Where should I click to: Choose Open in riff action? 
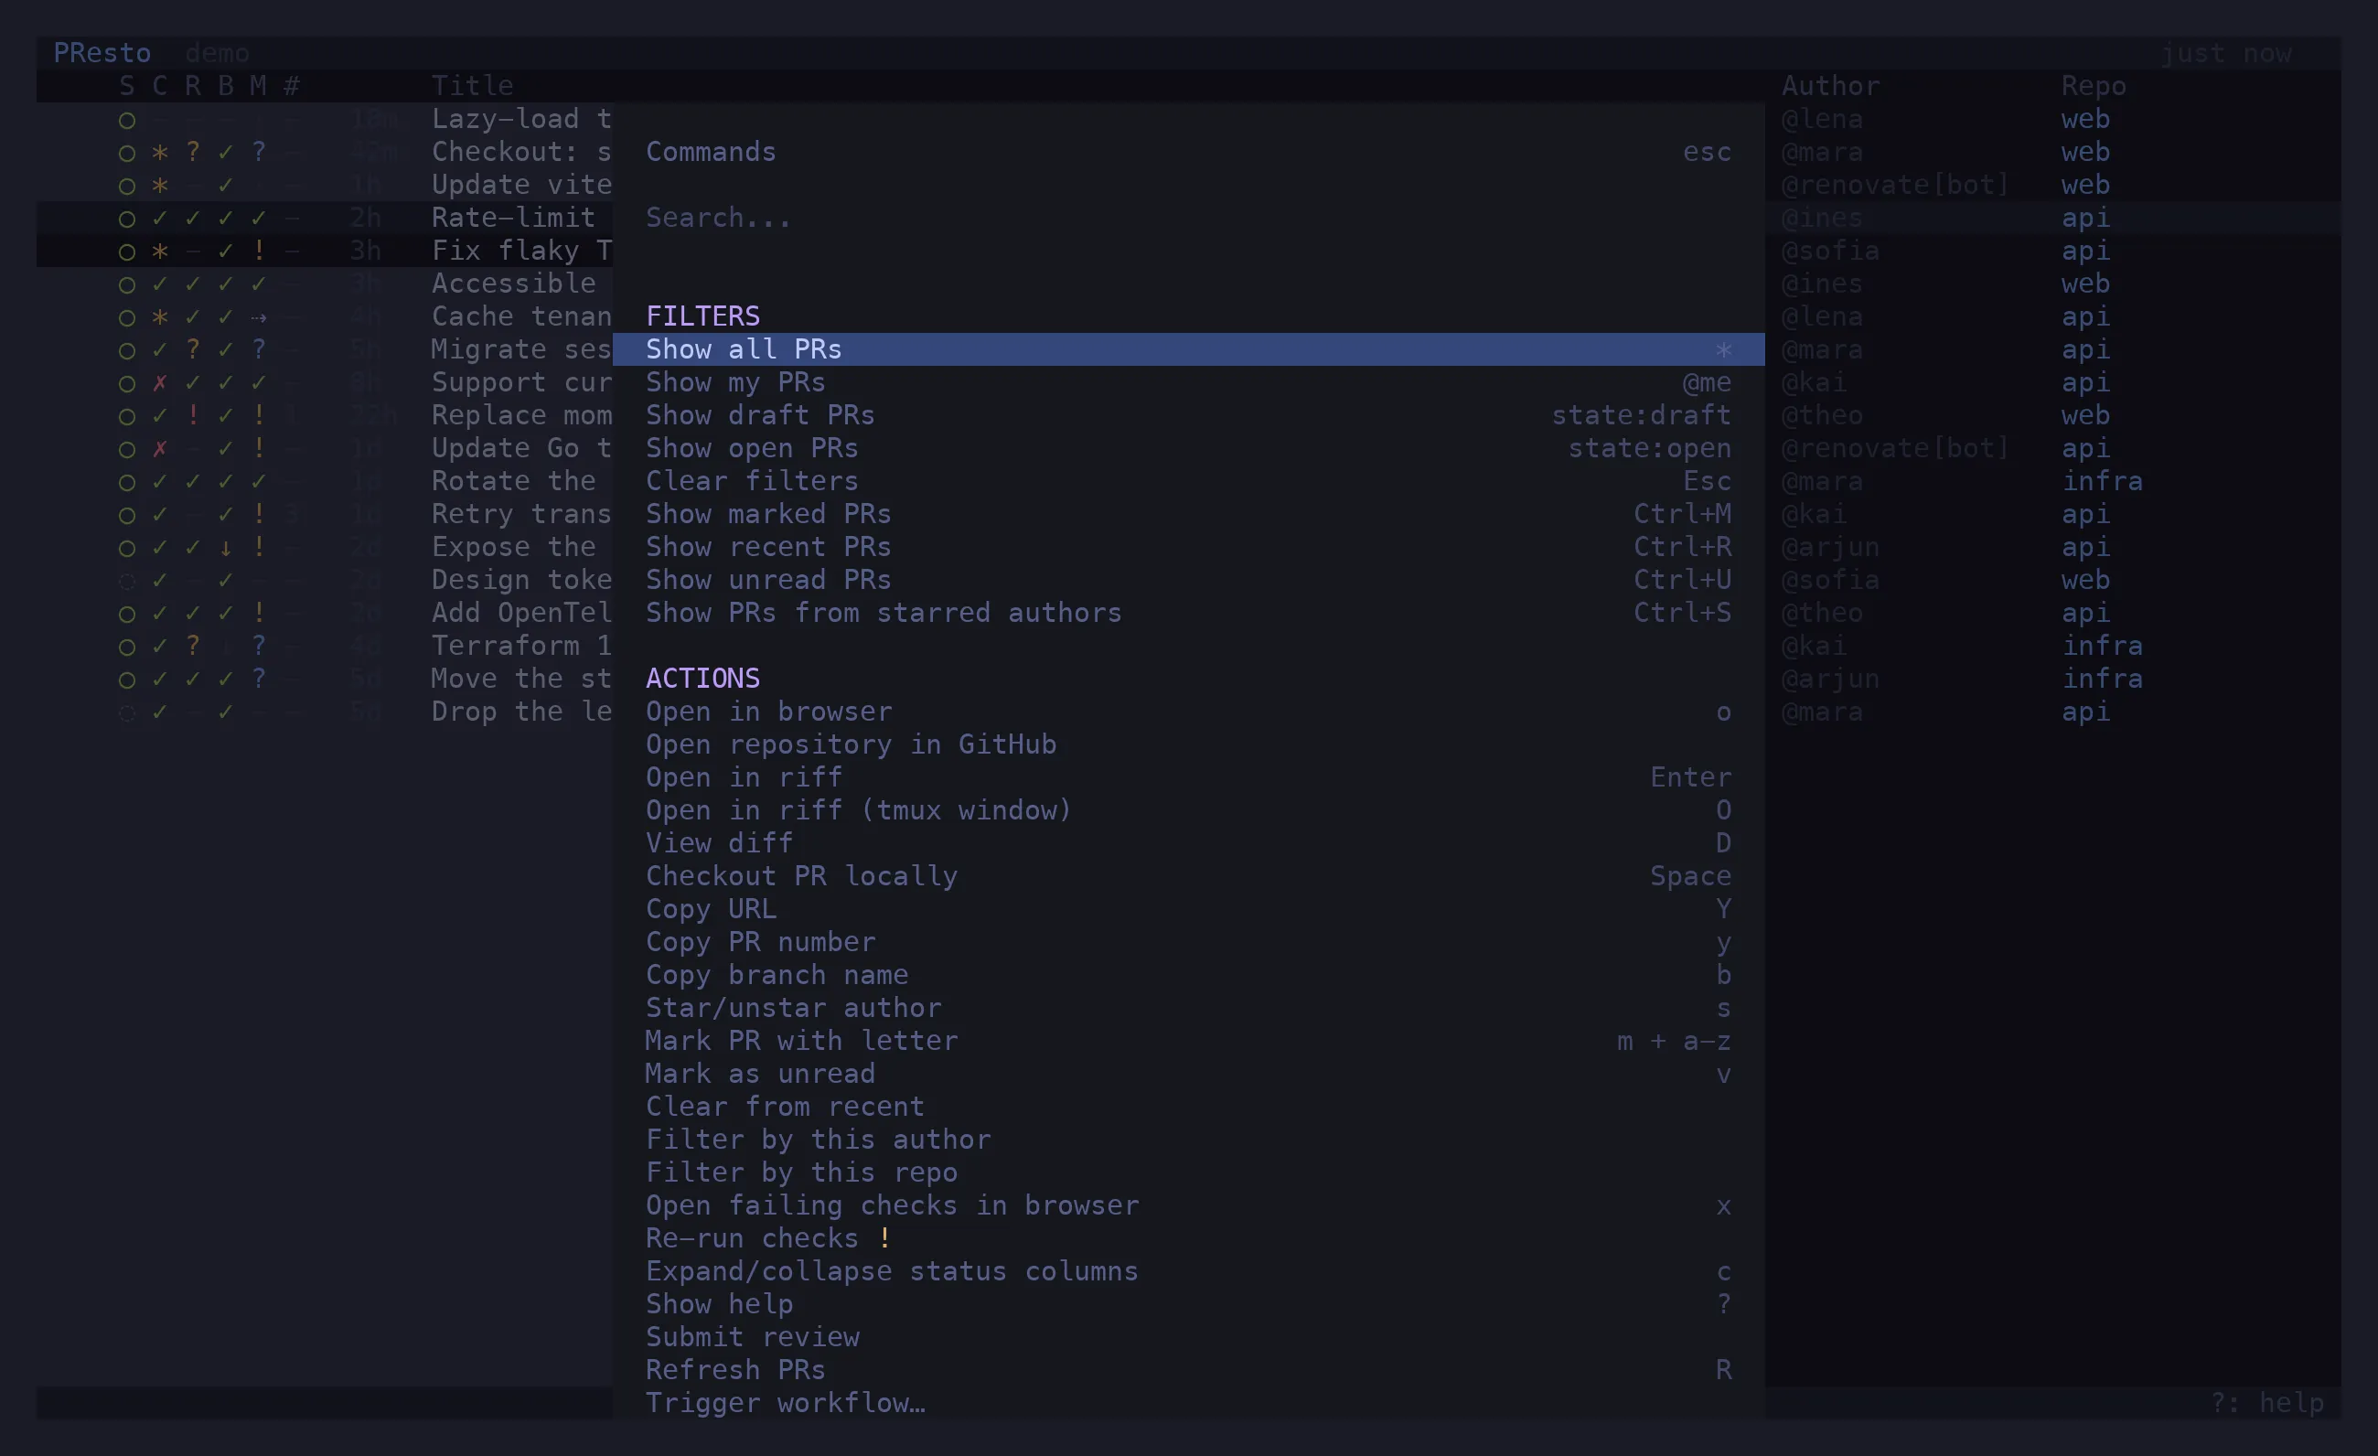point(1188,776)
